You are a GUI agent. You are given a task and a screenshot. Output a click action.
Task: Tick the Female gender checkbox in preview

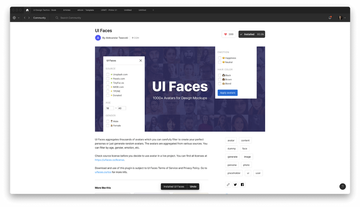tap(108, 125)
